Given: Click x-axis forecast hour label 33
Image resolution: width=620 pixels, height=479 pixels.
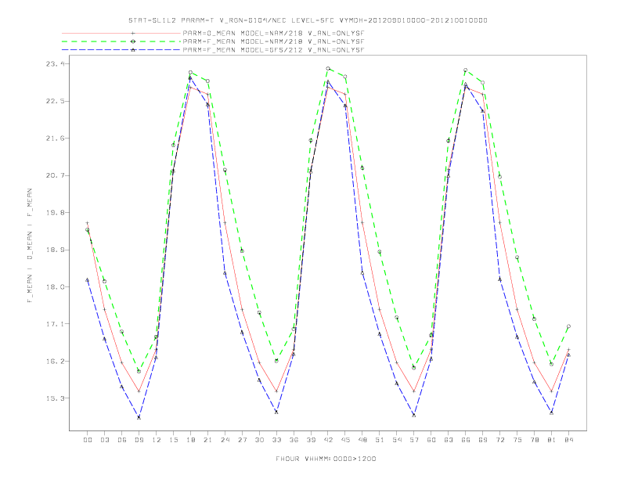Looking at the screenshot, I should (x=276, y=440).
